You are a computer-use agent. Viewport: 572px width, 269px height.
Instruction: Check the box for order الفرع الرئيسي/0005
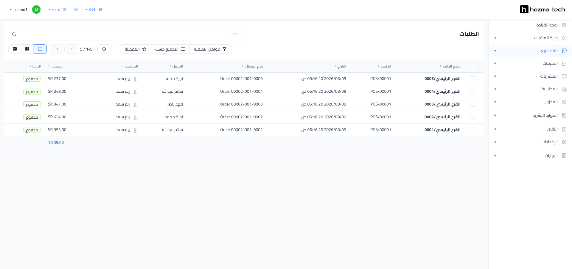click(472, 79)
